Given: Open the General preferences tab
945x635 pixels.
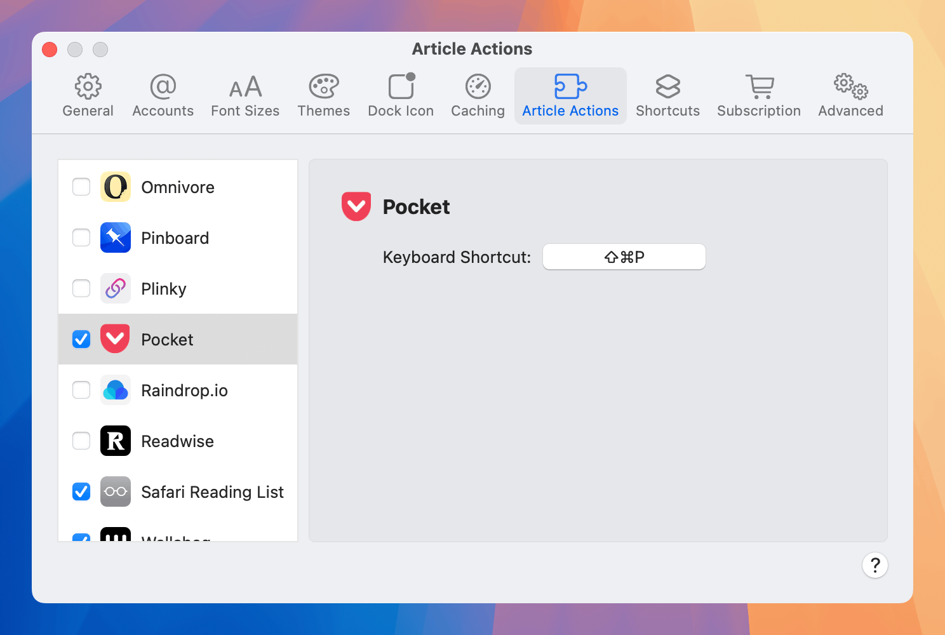Looking at the screenshot, I should [x=88, y=96].
